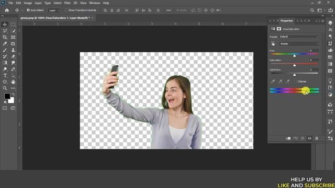Open the Window menu

[x=94, y=3]
